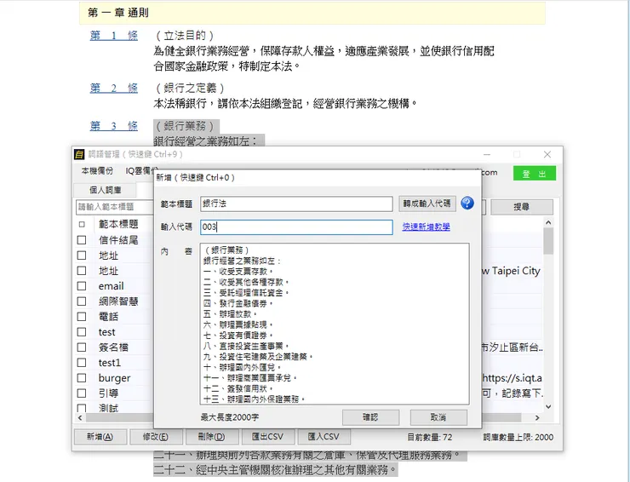Click the 匯入CSV button
The height and width of the screenshot is (482, 630).
[x=324, y=437]
